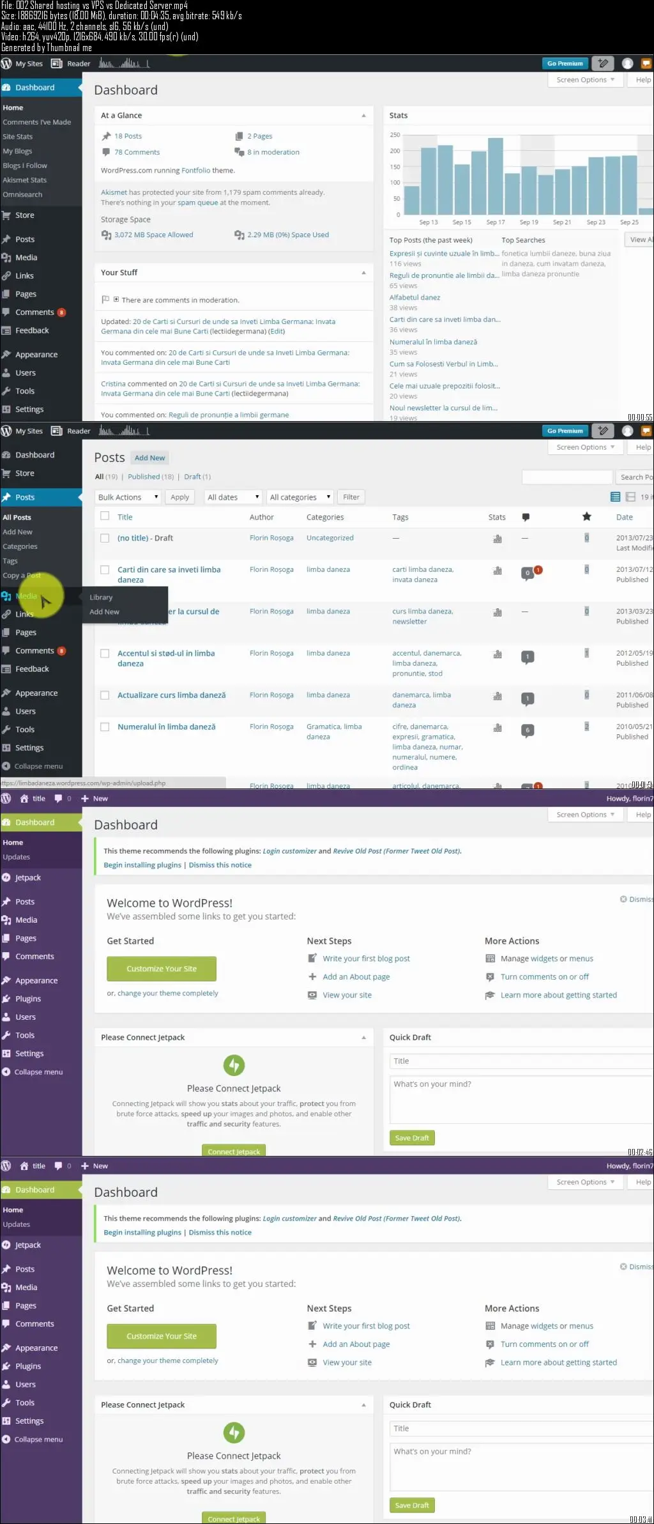Screen dimensions: 654x1524
Task: Click the double-bubble icon beside 8 in moderation
Action: 240,152
